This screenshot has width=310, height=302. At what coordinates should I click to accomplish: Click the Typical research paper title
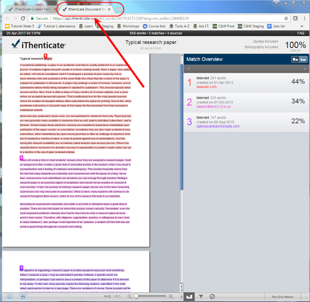coord(151,42)
